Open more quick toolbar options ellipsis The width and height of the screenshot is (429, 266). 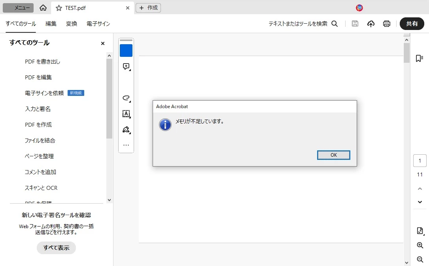(x=126, y=145)
